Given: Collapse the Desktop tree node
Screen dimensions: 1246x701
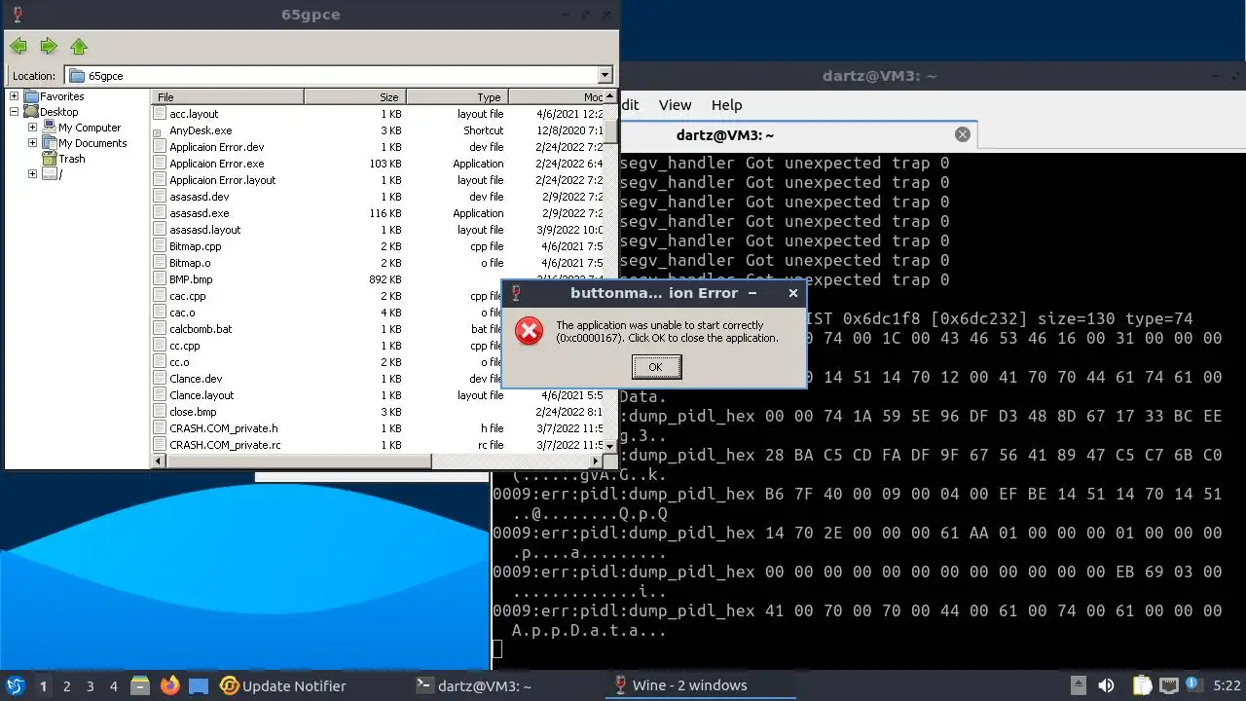Looking at the screenshot, I should 14,112.
